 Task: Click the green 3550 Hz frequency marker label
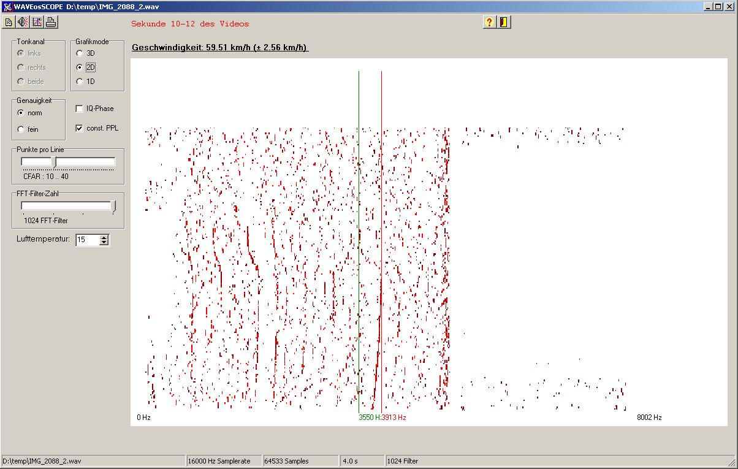(x=369, y=418)
